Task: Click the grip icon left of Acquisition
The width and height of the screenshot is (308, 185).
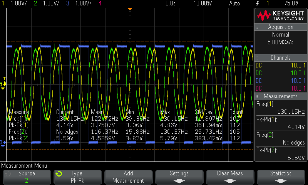Action: (x=257, y=27)
